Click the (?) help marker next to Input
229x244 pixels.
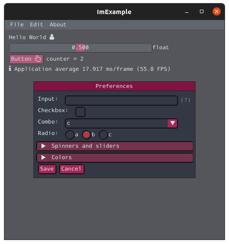pyautogui.click(x=185, y=100)
